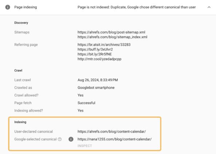The image size is (216, 154).
Task: Click the user-declared canonical ahrefs.com URL
Action: tap(112, 132)
